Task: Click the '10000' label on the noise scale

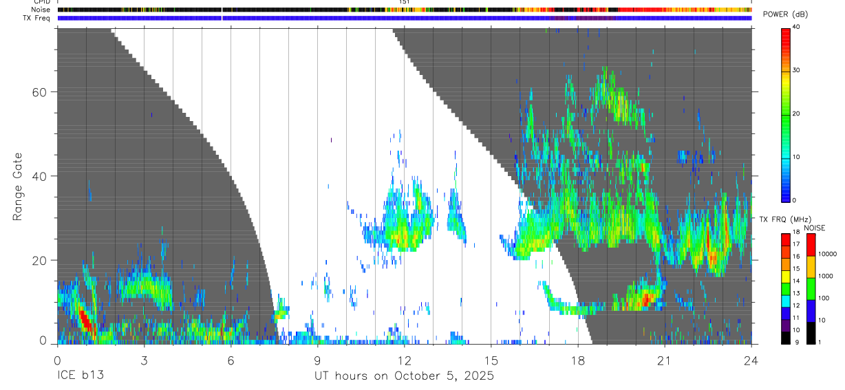Action: [x=827, y=254]
